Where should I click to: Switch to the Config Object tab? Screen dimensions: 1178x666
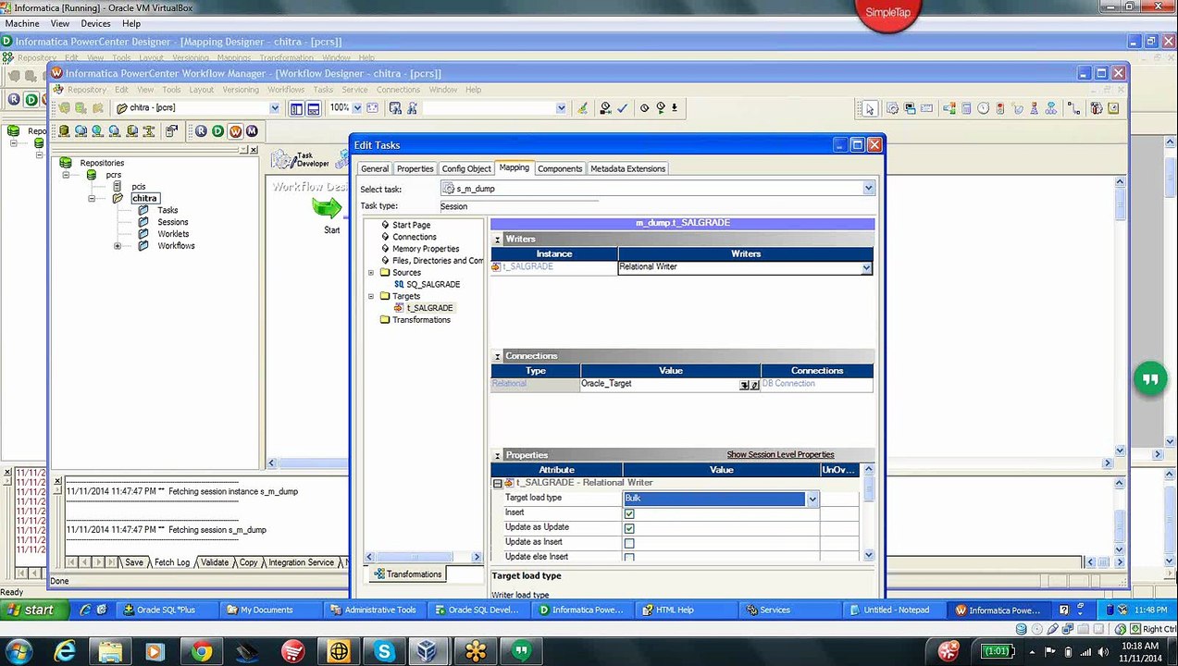(466, 168)
